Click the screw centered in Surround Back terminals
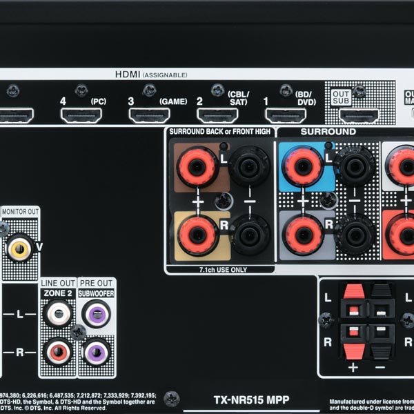The width and height of the screenshot is (414, 414). (x=224, y=201)
